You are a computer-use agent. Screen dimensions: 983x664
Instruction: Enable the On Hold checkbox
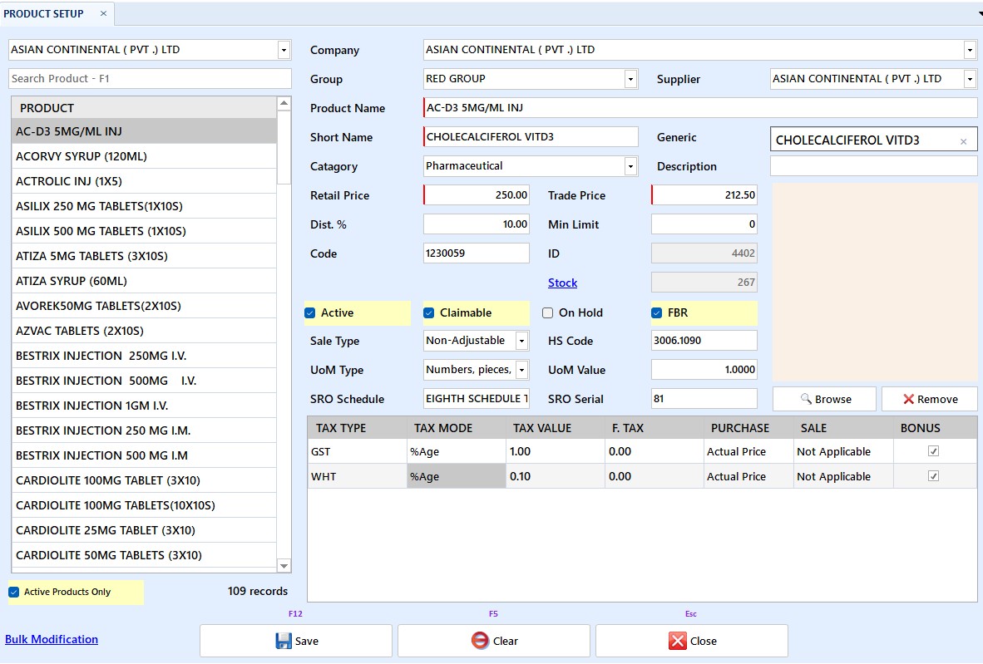click(547, 312)
